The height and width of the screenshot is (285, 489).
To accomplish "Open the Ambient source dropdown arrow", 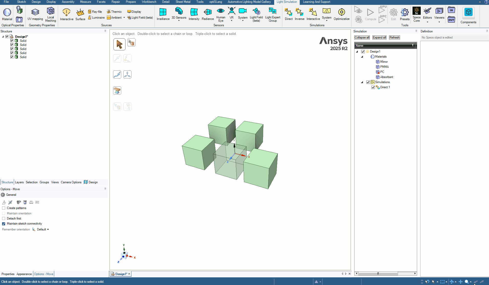I will (124, 18).
